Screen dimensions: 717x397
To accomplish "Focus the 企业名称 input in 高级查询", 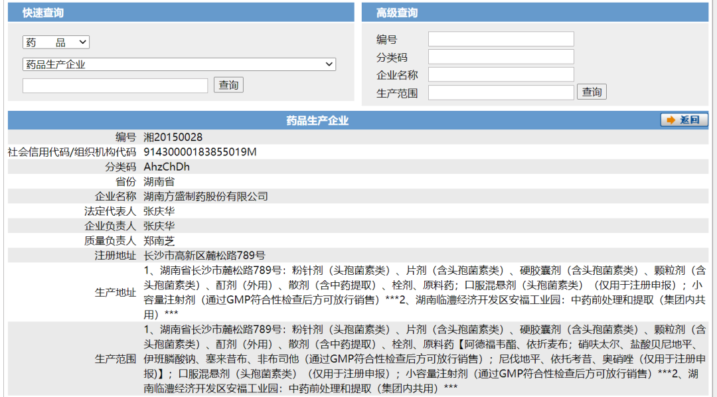I will tap(501, 74).
